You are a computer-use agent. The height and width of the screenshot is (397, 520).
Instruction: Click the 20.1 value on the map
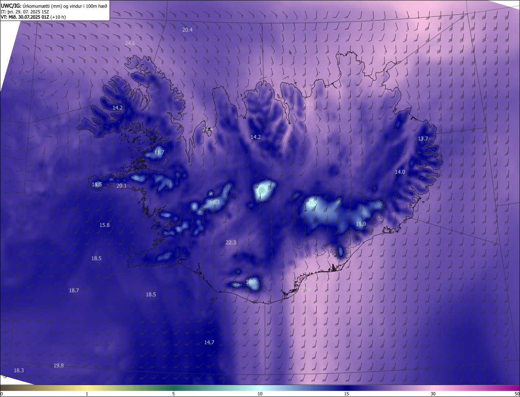[121, 186]
